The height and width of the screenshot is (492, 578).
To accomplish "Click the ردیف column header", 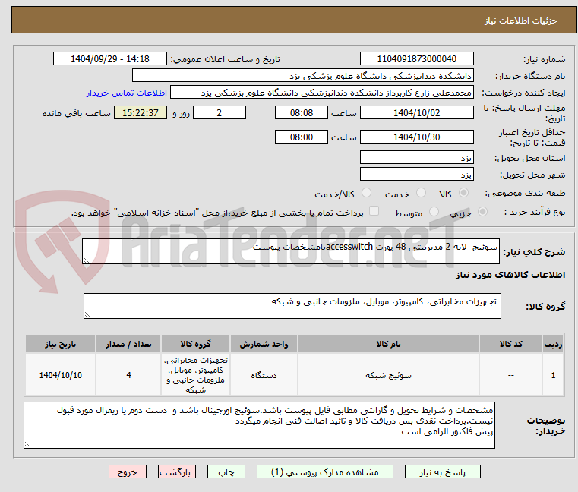I will click(x=553, y=344).
